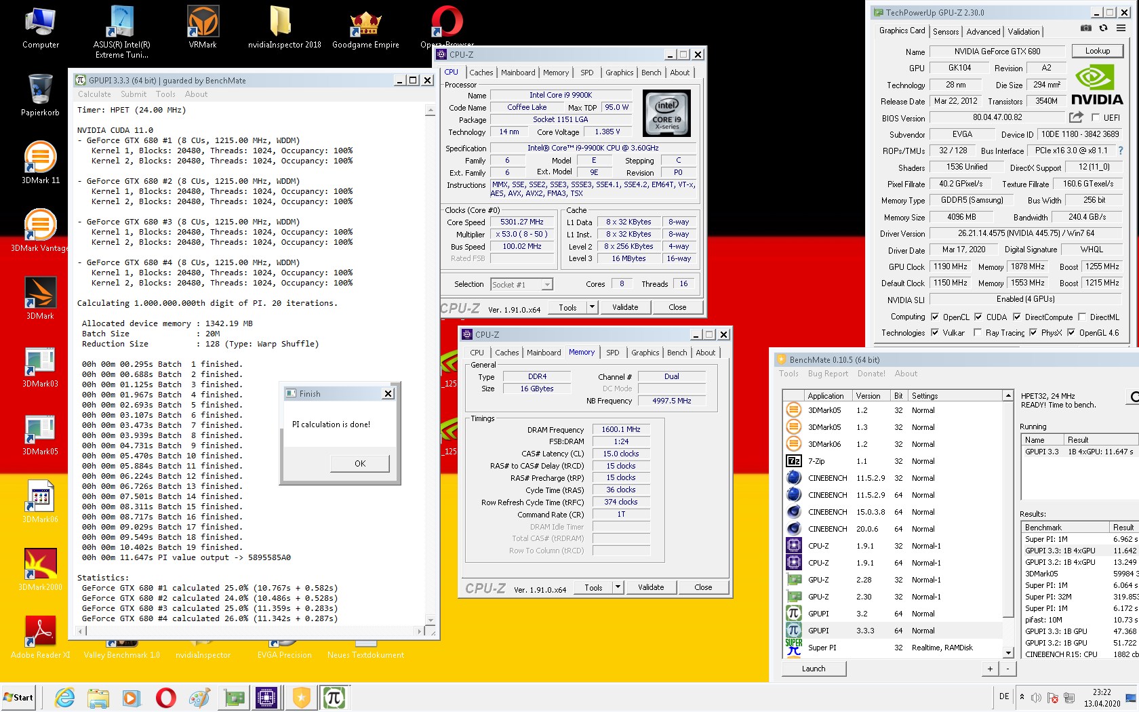
Task: Toggle the Ray Tracing checkbox
Action: [977, 332]
